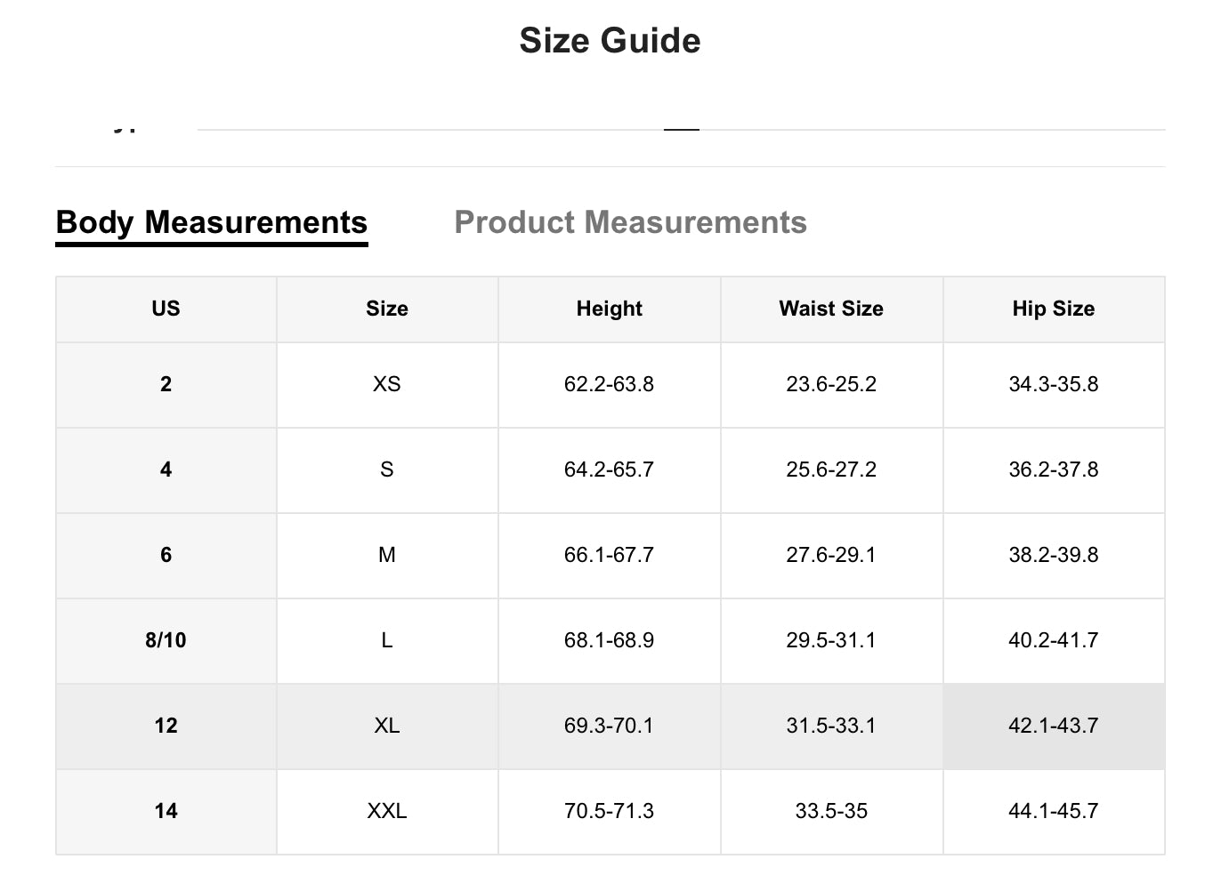Viewport: 1221px width, 883px height.
Task: Click the Size column header
Action: [386, 309]
